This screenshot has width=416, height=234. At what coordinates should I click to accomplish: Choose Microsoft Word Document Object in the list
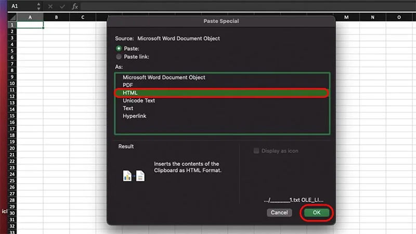point(223,77)
